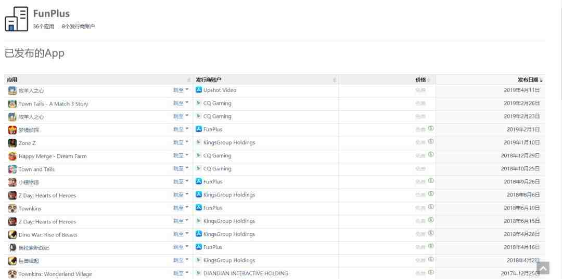The image size is (562, 279).
Task: Click the Townkins app icon
Action: pos(12,208)
